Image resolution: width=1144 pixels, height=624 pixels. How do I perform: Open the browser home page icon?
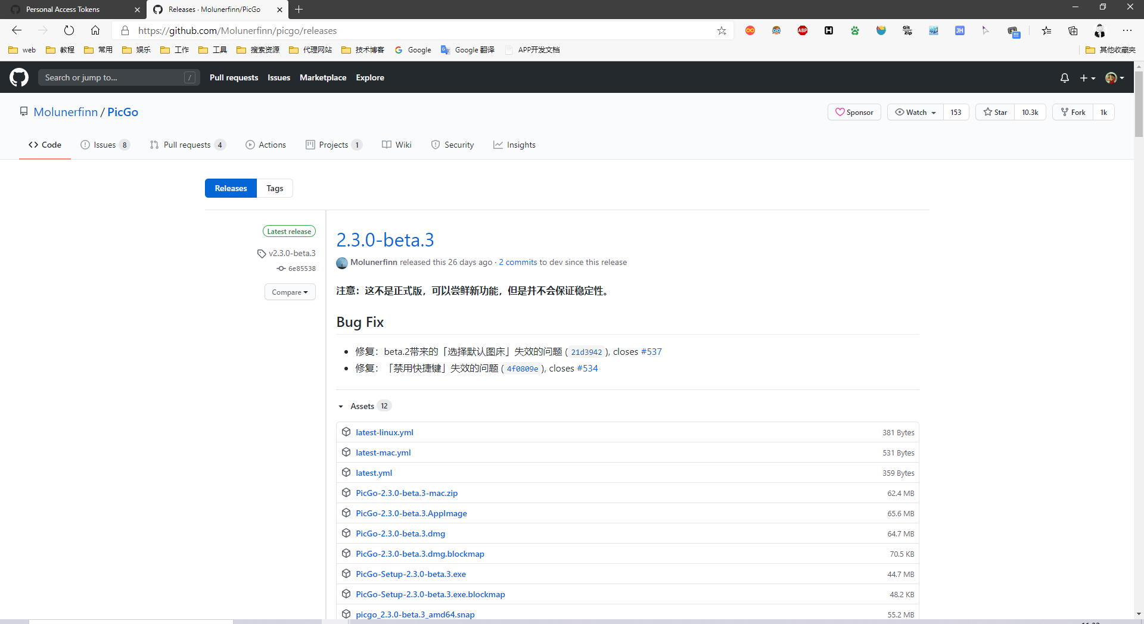95,30
